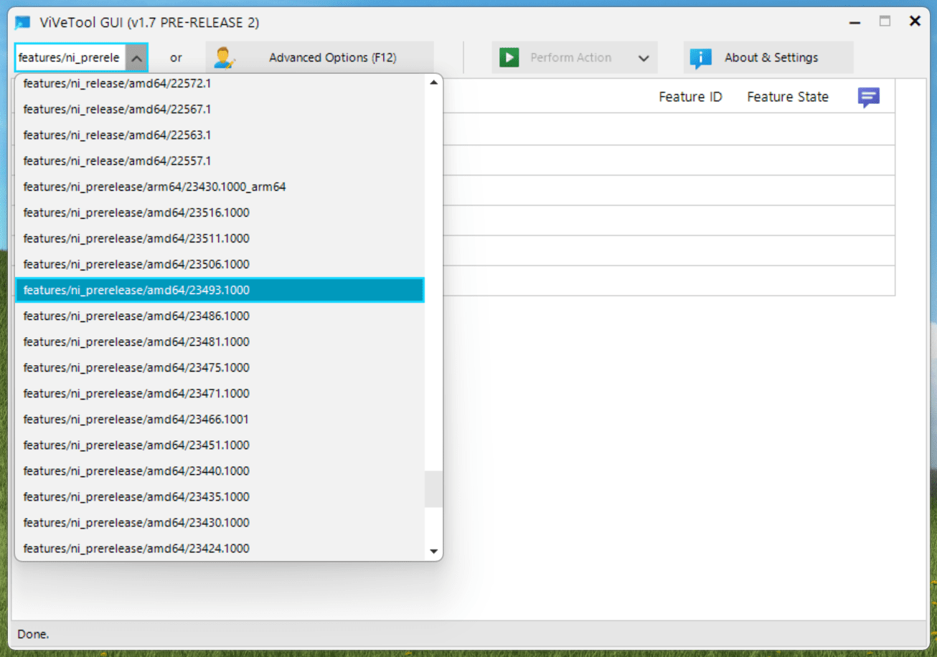Maximize the ViVeTool GUI window
Viewport: 937px width, 657px height.
coord(885,22)
